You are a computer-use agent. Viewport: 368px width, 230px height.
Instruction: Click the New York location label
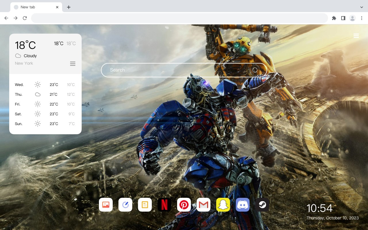tap(24, 63)
